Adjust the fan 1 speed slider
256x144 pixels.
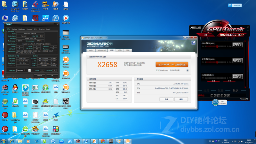tap(217, 78)
